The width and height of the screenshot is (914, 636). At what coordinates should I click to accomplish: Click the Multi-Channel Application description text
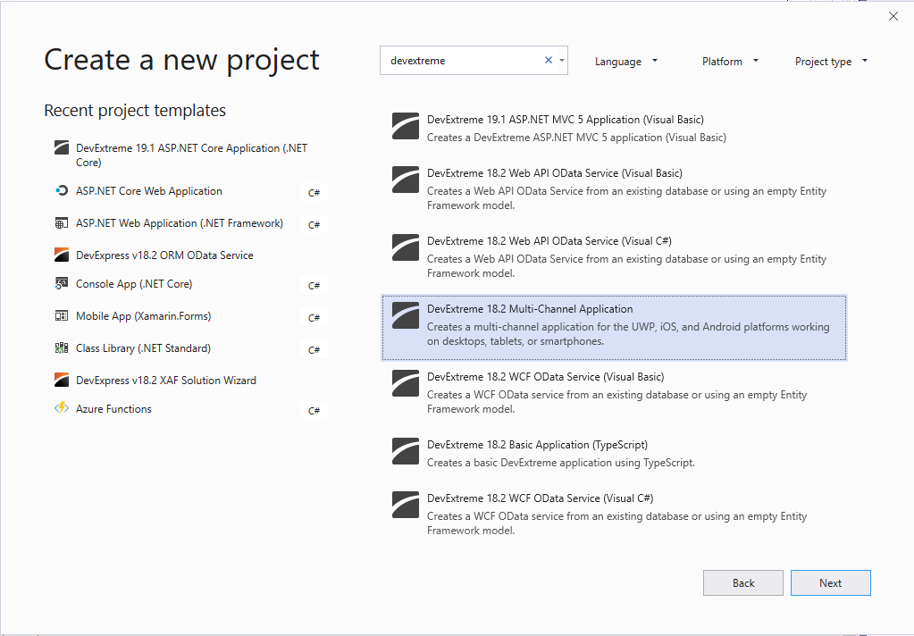(x=628, y=334)
